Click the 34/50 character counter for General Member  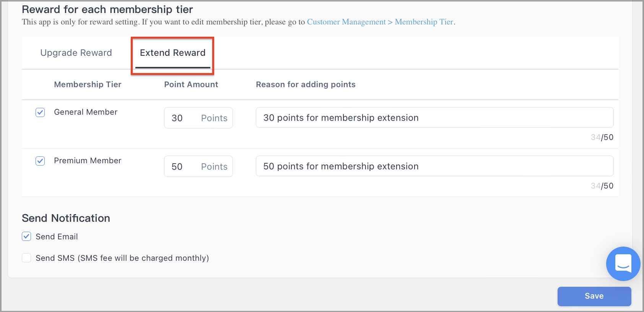pos(602,137)
